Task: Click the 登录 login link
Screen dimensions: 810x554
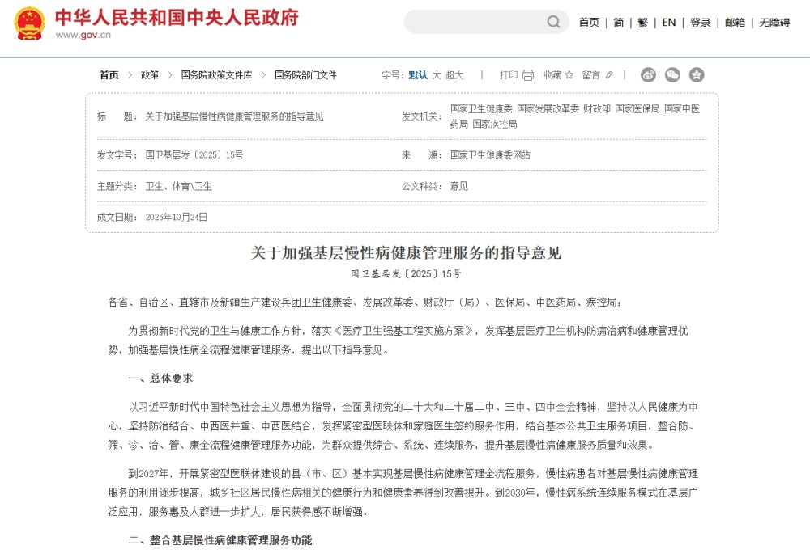Action: point(701,23)
